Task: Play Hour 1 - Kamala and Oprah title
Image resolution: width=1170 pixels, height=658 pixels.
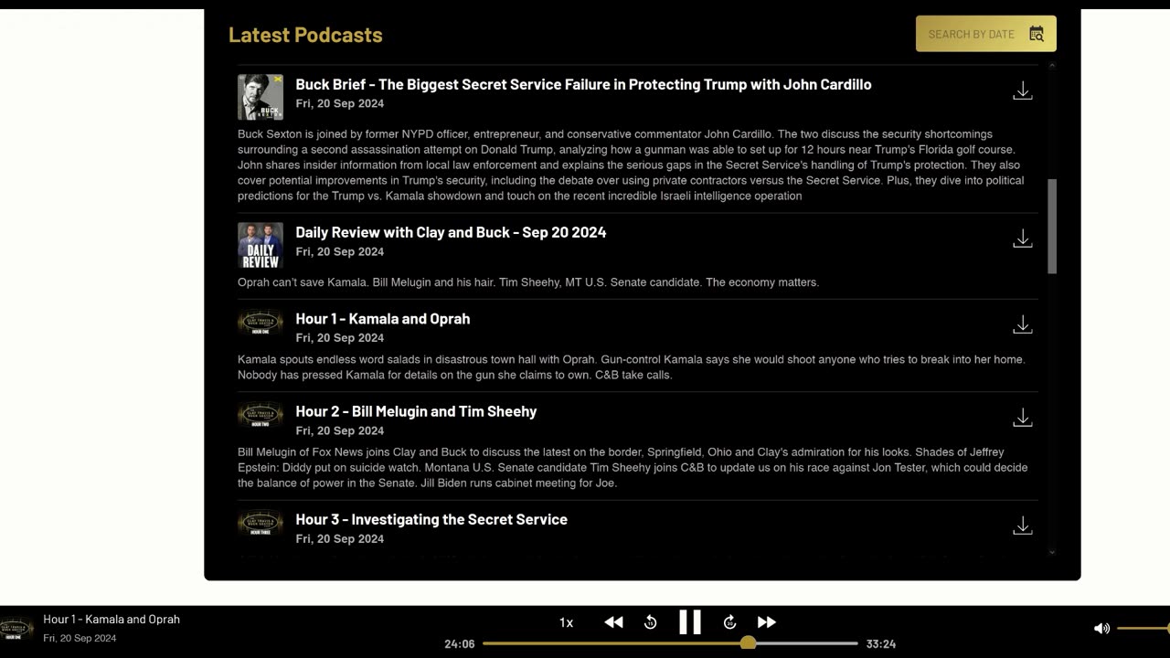Action: point(383,319)
